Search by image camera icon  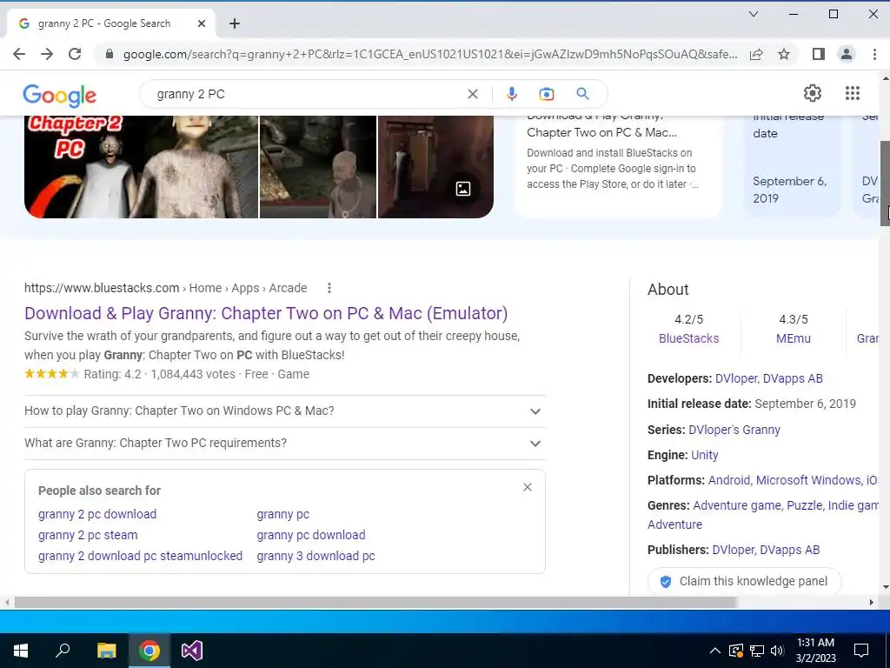pos(546,94)
